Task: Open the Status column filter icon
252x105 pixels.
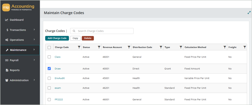Action: point(99,47)
